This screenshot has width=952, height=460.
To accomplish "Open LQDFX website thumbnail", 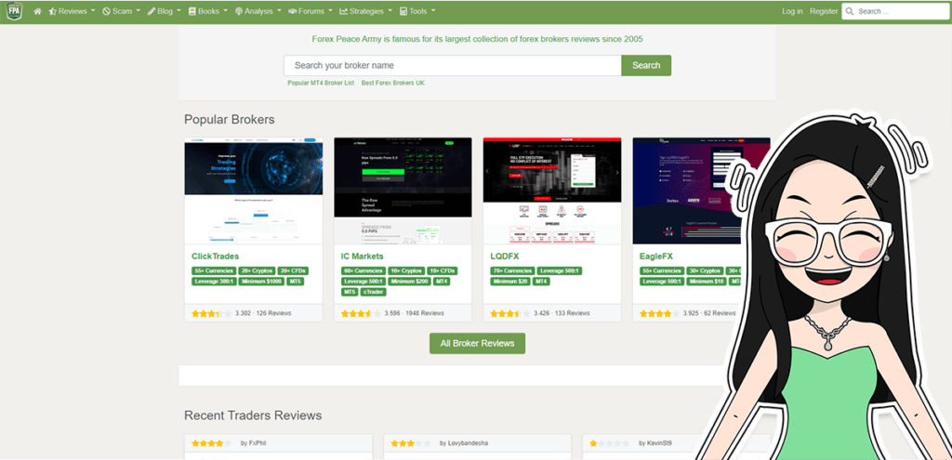I will (x=552, y=191).
